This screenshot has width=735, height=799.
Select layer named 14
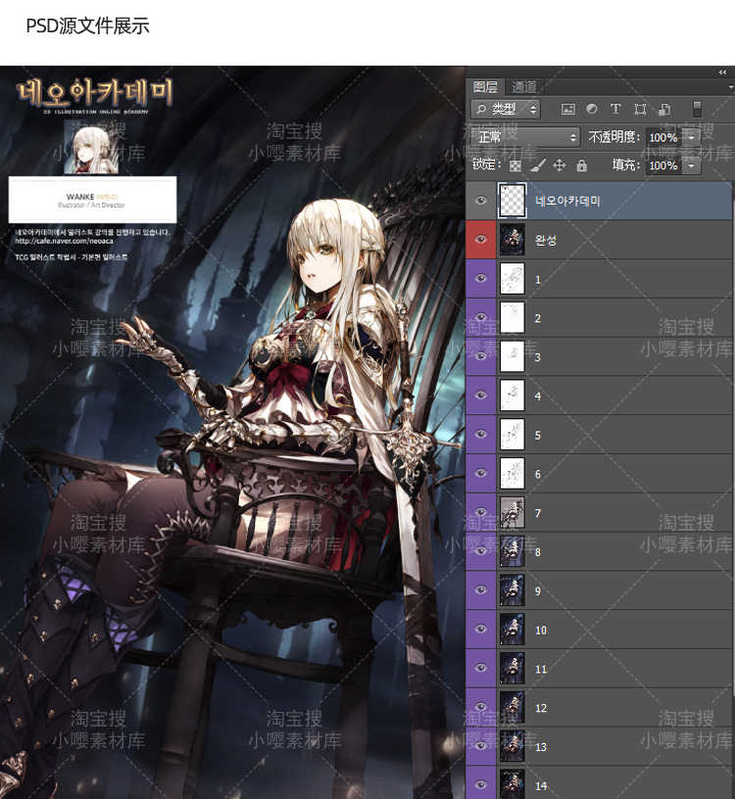point(541,785)
